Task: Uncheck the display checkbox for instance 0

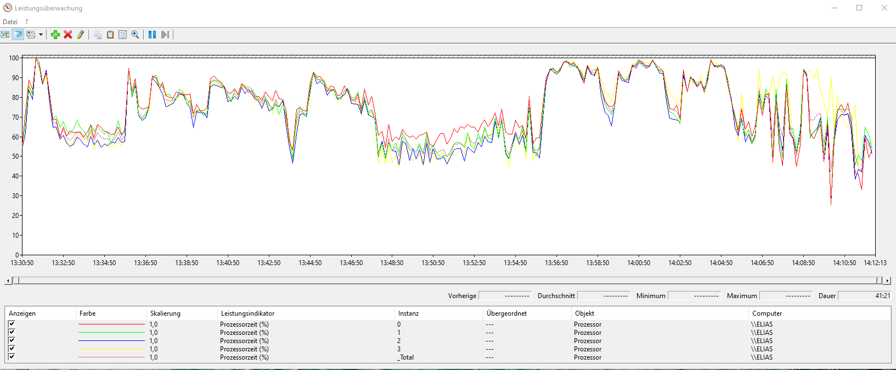Action: 12,324
